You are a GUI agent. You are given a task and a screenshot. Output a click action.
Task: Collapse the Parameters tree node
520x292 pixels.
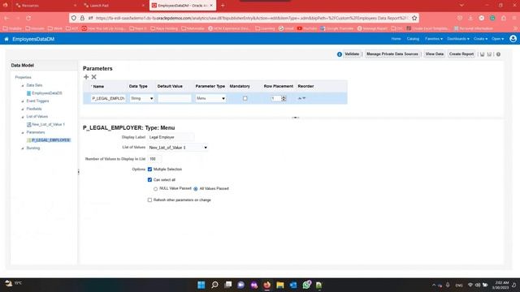[x=23, y=133]
